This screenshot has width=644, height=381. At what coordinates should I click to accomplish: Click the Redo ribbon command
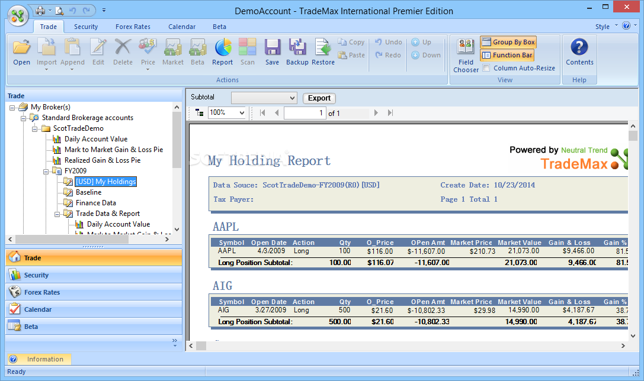(387, 55)
